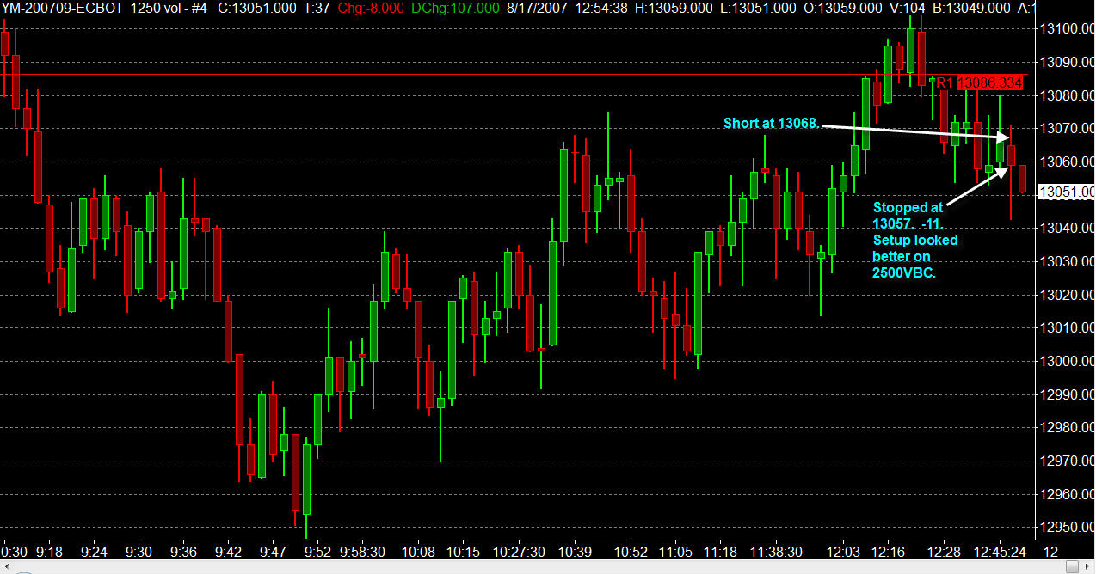Click the B:13049.000 bid value in the header
Screen dimensions: 1096x574
[972, 7]
